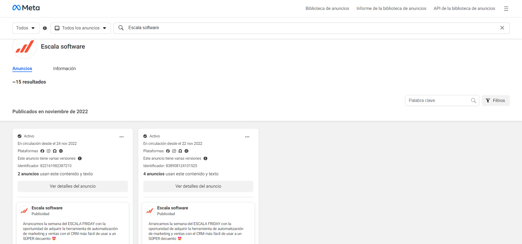
Task: Switch to the Información tab
Action: coord(64,68)
